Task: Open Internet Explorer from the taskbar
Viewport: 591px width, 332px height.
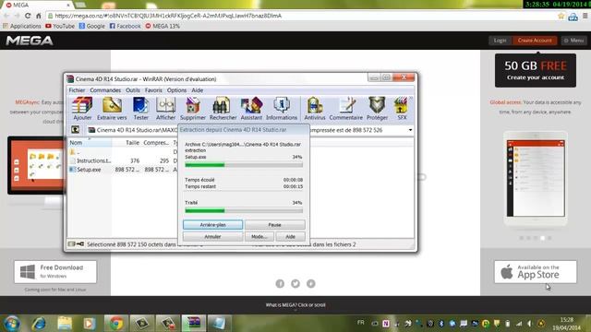Action: click(39, 324)
